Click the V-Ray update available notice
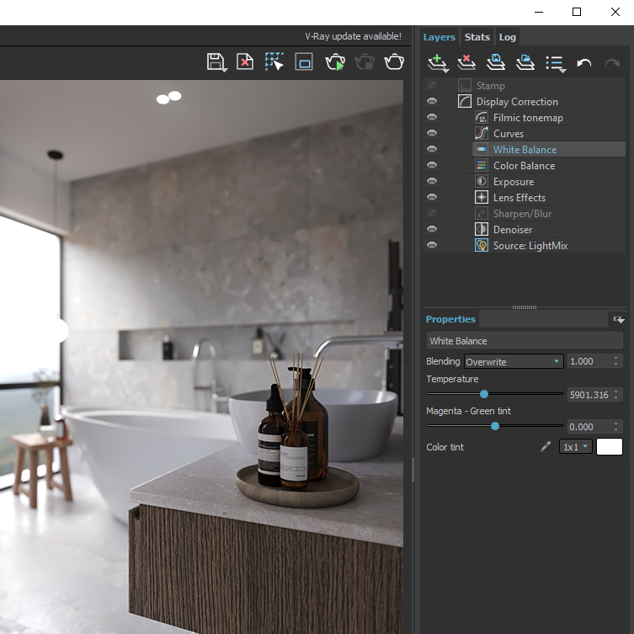The height and width of the screenshot is (634, 634). coord(353,37)
